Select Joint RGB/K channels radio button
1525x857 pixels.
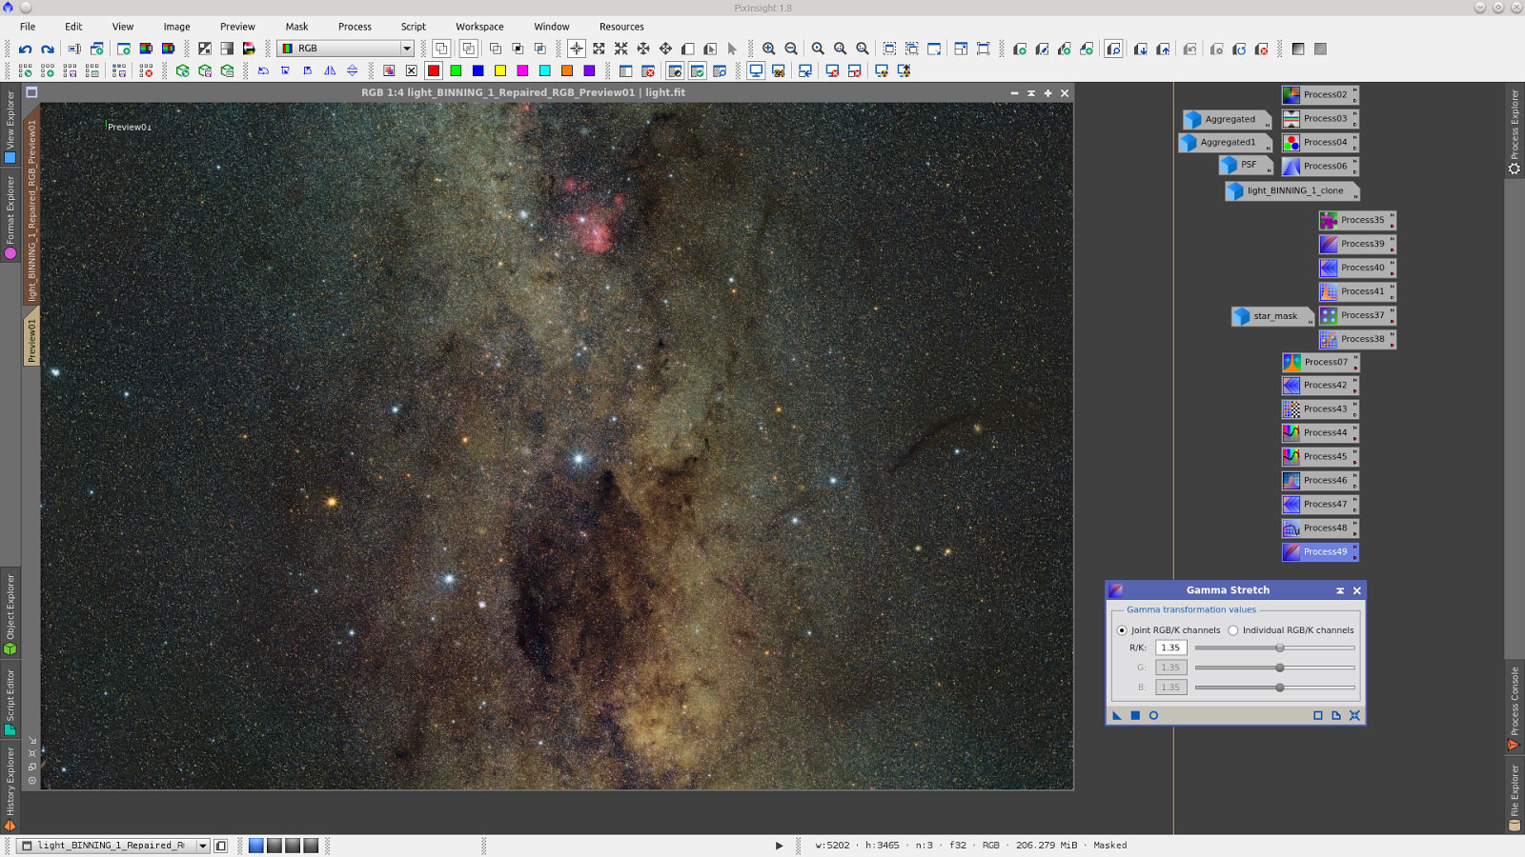[1122, 630]
